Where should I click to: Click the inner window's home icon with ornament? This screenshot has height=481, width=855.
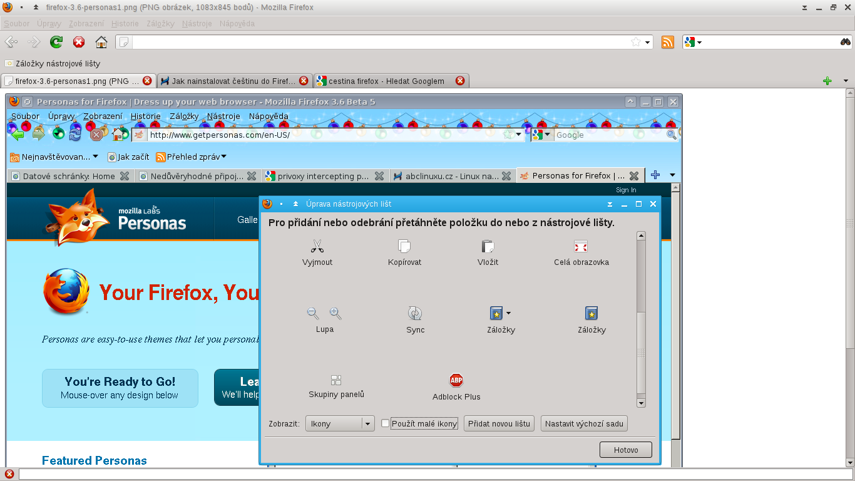click(120, 133)
